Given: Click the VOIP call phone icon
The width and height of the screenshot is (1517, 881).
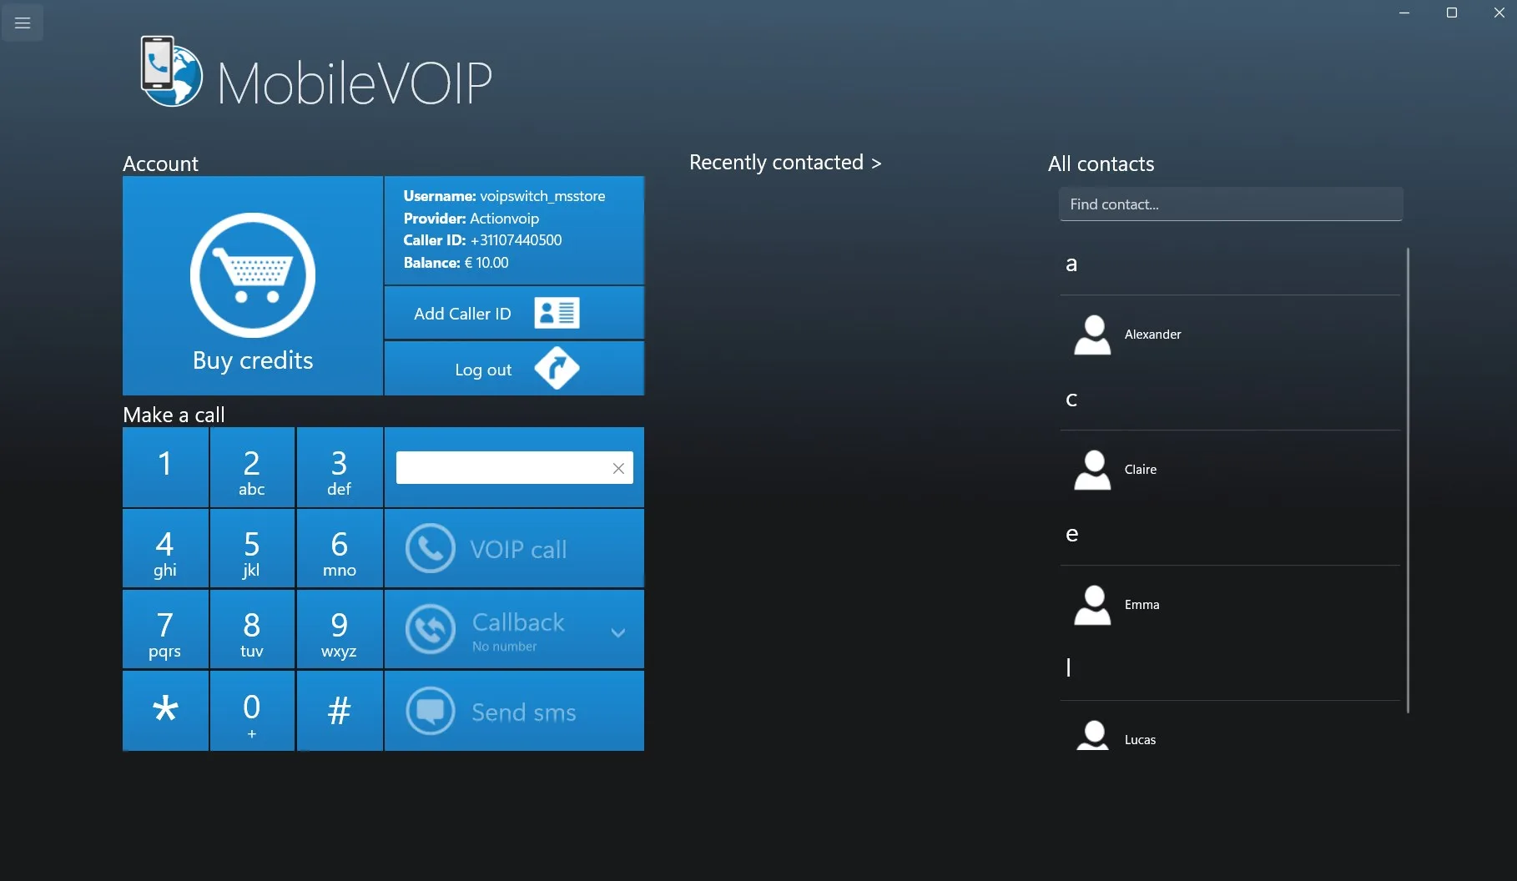Looking at the screenshot, I should click(431, 548).
